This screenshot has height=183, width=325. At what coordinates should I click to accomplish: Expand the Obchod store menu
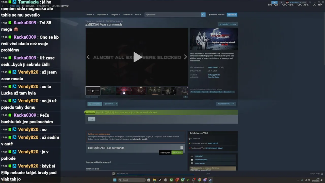point(90,15)
